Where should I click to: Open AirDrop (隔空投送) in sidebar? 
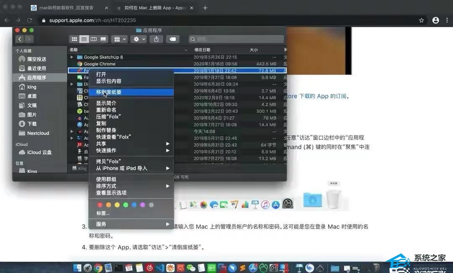click(36, 59)
